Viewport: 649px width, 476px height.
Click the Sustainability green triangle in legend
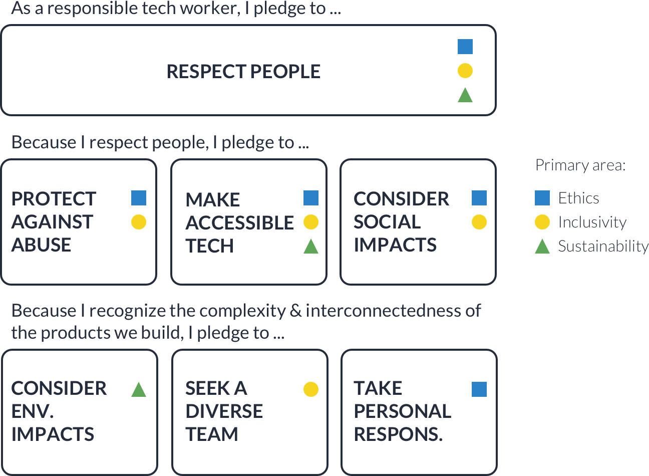point(542,246)
